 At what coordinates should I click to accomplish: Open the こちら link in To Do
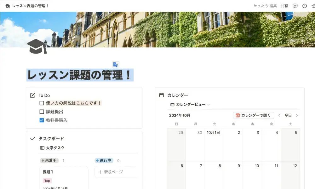tap(82, 103)
